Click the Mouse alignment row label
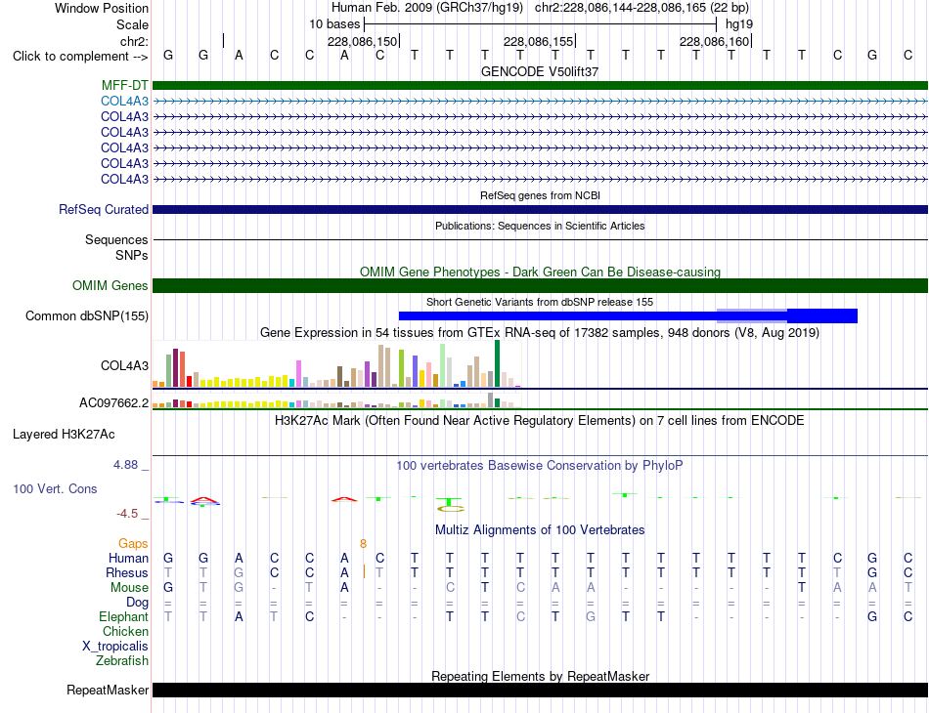The width and height of the screenshot is (929, 713). point(129,588)
